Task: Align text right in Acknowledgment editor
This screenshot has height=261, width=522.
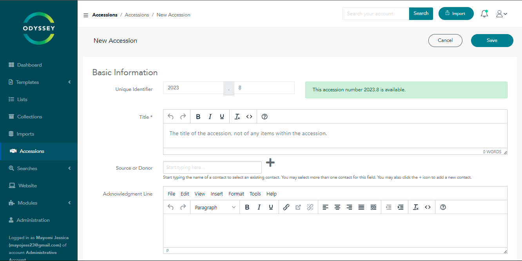Action: click(x=349, y=207)
